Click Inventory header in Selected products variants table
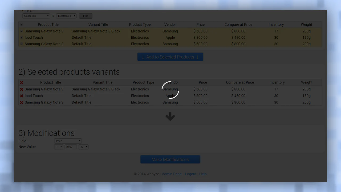 (277, 82)
